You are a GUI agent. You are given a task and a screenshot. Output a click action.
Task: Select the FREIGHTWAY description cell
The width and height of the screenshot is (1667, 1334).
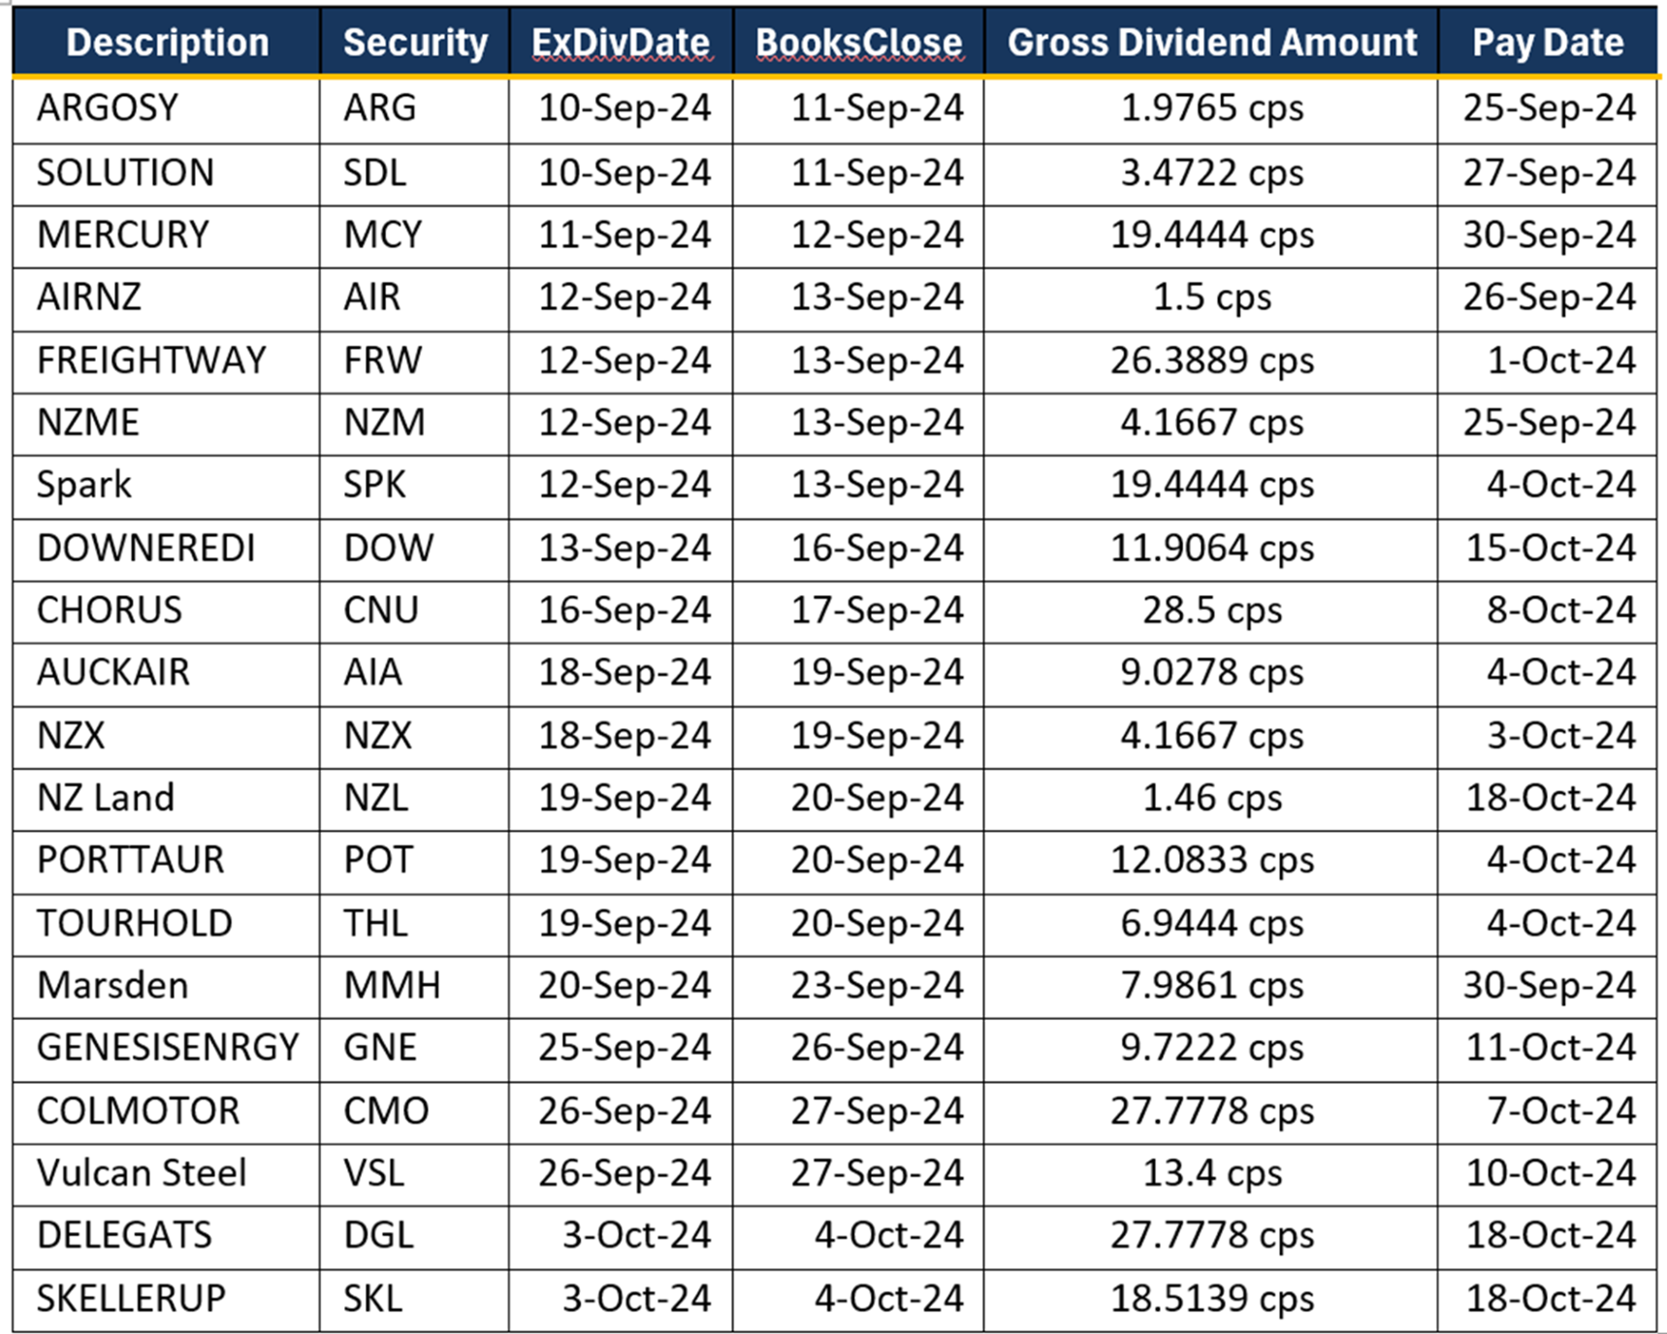151,361
